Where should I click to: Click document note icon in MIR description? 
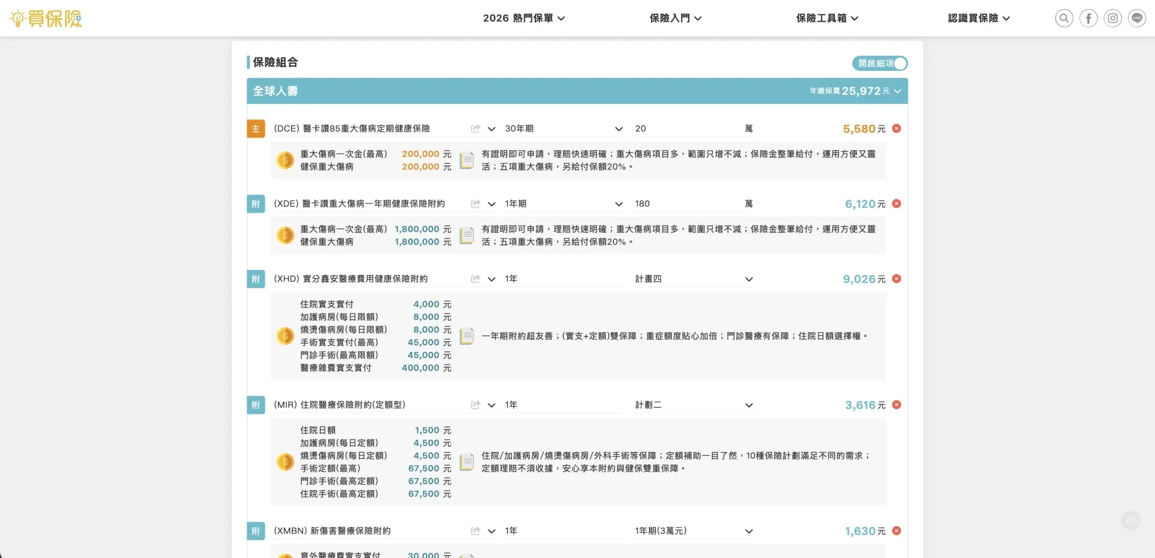tap(467, 462)
